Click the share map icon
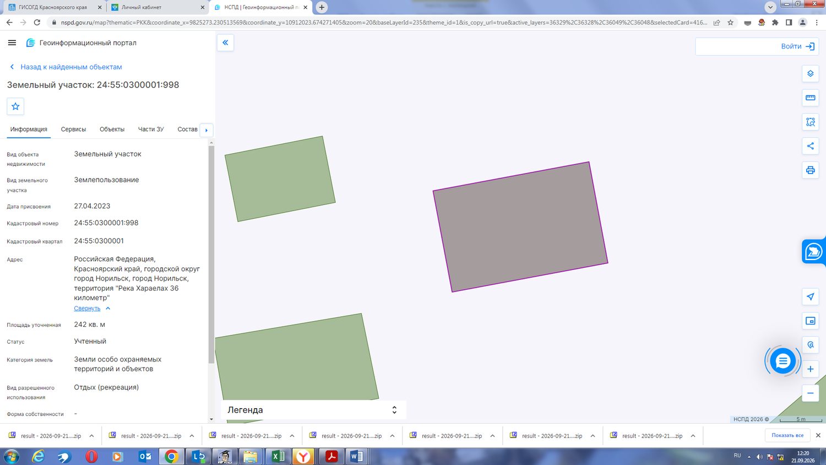This screenshot has width=826, height=465. click(x=811, y=146)
